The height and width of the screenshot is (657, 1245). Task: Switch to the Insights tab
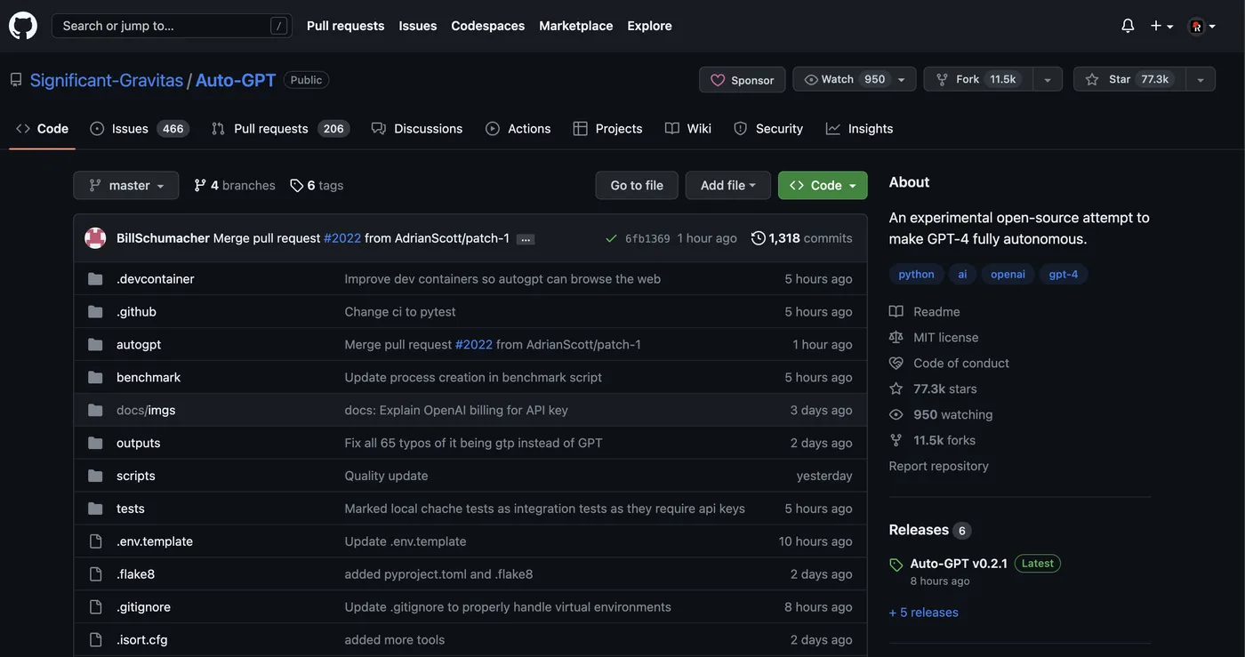(859, 128)
